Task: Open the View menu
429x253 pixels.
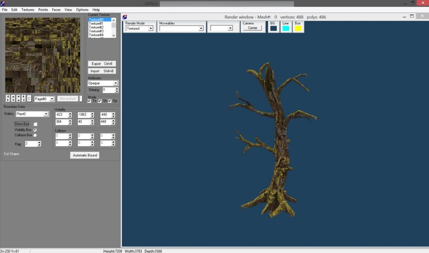Action: coord(68,10)
